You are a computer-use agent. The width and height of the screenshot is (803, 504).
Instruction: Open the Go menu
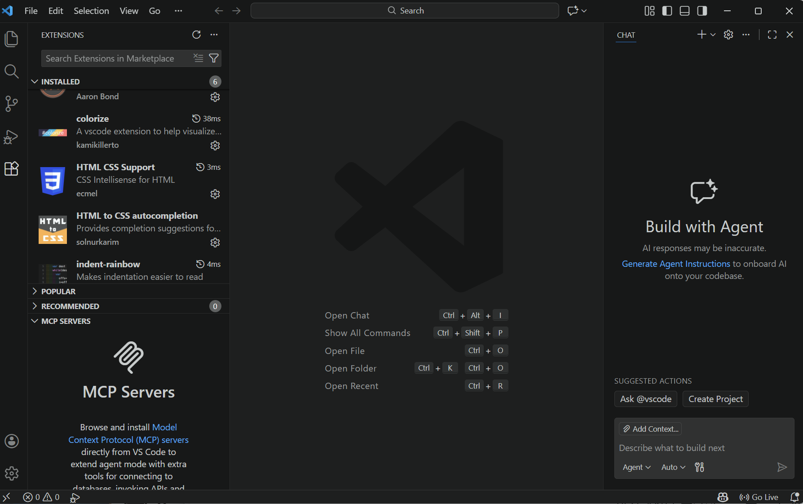click(x=154, y=11)
